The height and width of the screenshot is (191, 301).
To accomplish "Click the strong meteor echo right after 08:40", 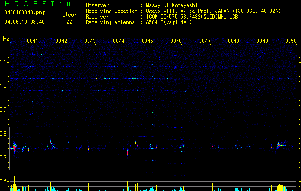I will (14, 148).
